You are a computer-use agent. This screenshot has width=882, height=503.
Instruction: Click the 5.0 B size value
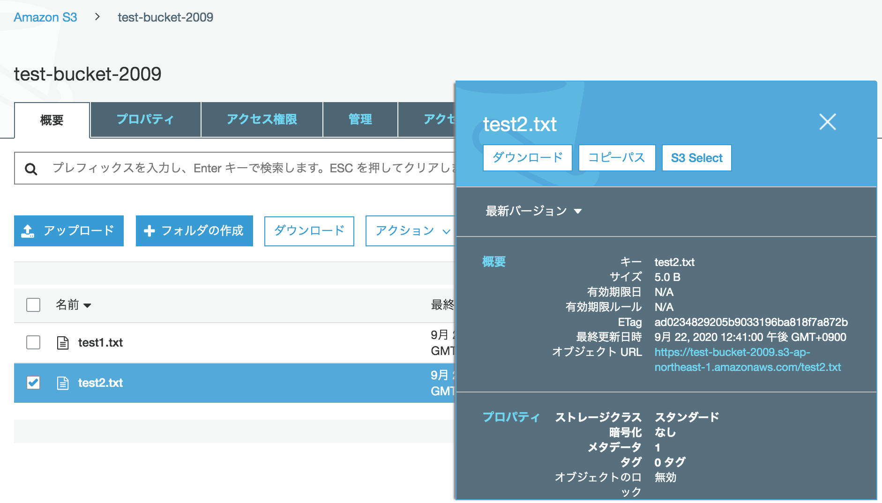point(667,277)
